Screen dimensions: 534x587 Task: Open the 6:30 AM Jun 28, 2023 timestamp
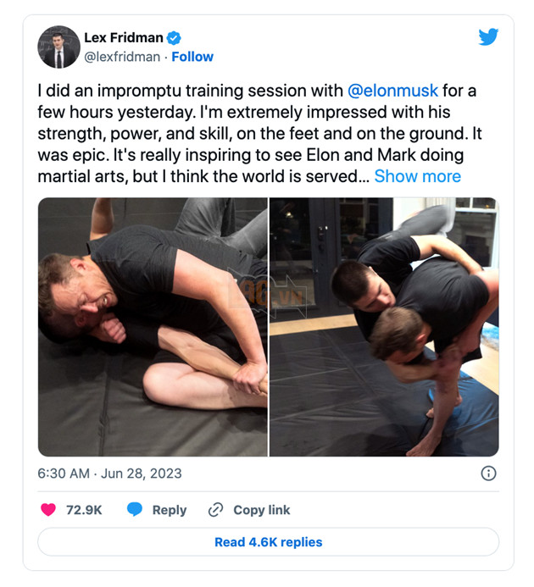coord(109,473)
